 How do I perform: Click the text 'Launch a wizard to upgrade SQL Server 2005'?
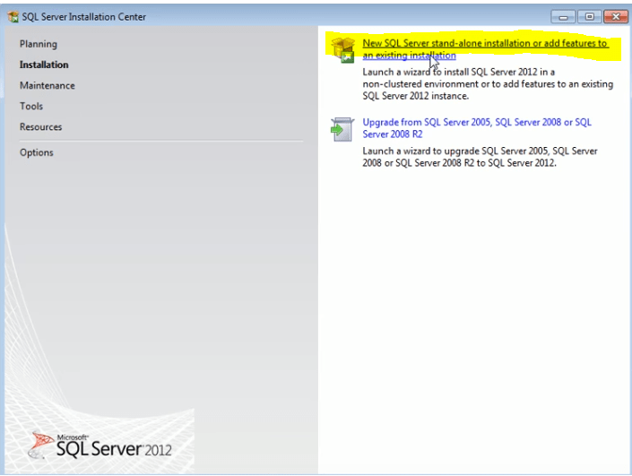coord(455,151)
